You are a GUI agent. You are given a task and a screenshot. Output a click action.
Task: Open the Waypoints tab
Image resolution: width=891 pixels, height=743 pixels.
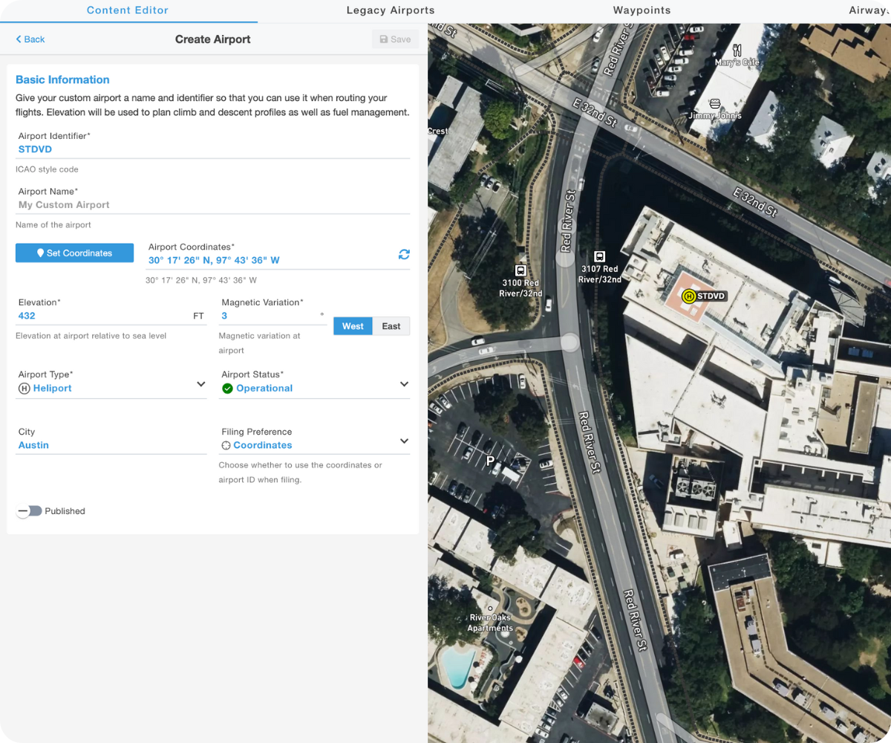[642, 10]
